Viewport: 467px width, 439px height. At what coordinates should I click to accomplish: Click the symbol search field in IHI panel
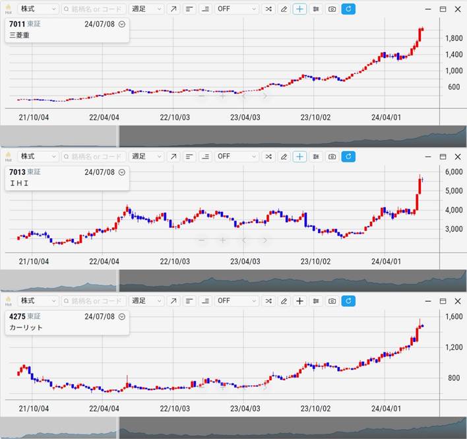92,156
